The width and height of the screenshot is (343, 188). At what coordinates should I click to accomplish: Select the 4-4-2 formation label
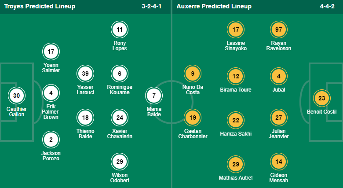click(x=327, y=6)
